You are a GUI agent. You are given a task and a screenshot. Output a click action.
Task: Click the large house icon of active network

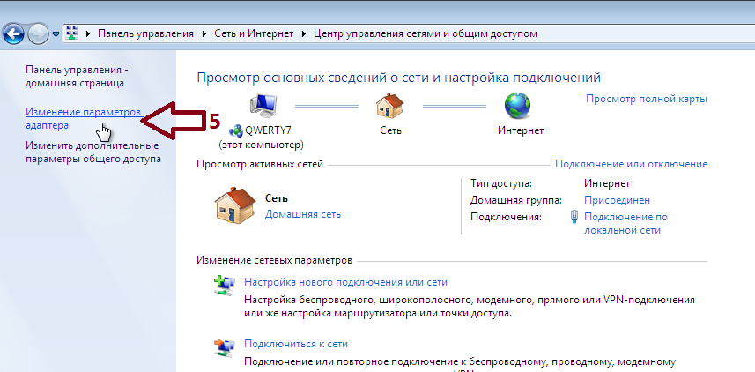(235, 205)
